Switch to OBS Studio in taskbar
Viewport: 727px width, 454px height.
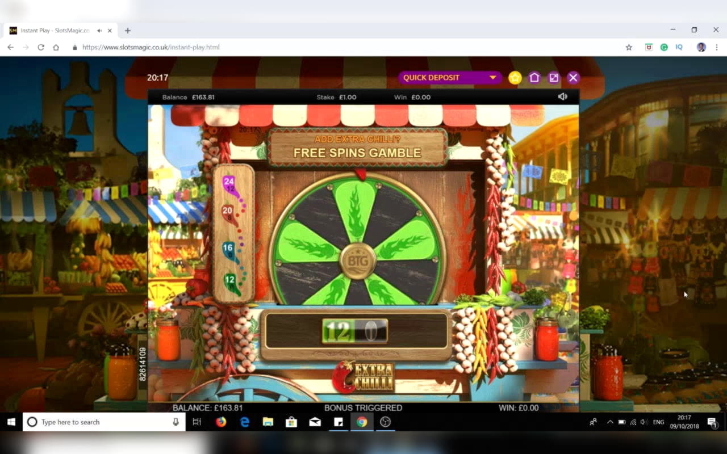[x=386, y=422]
